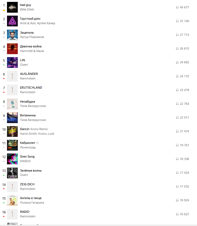
Task: Click the headphones icon next to 40 671
Action: (x=177, y=7)
